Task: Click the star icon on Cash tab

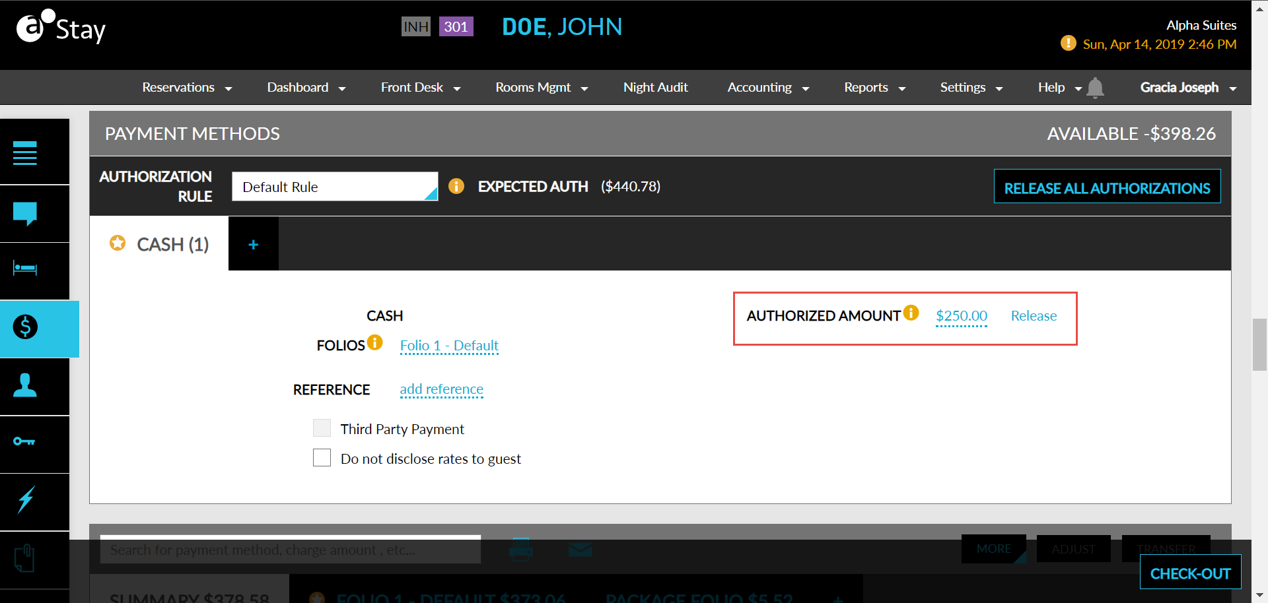Action: [x=118, y=243]
